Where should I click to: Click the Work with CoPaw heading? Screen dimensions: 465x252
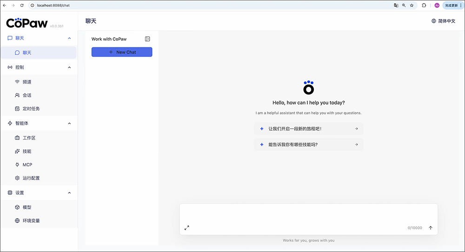click(109, 39)
